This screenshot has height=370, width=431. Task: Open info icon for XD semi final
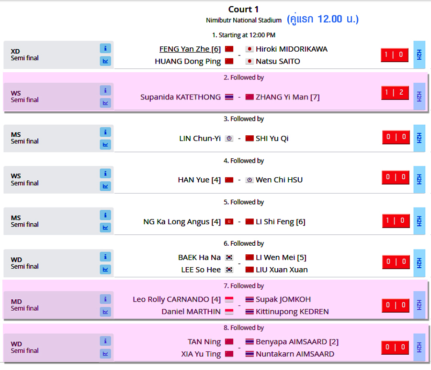pos(105,48)
